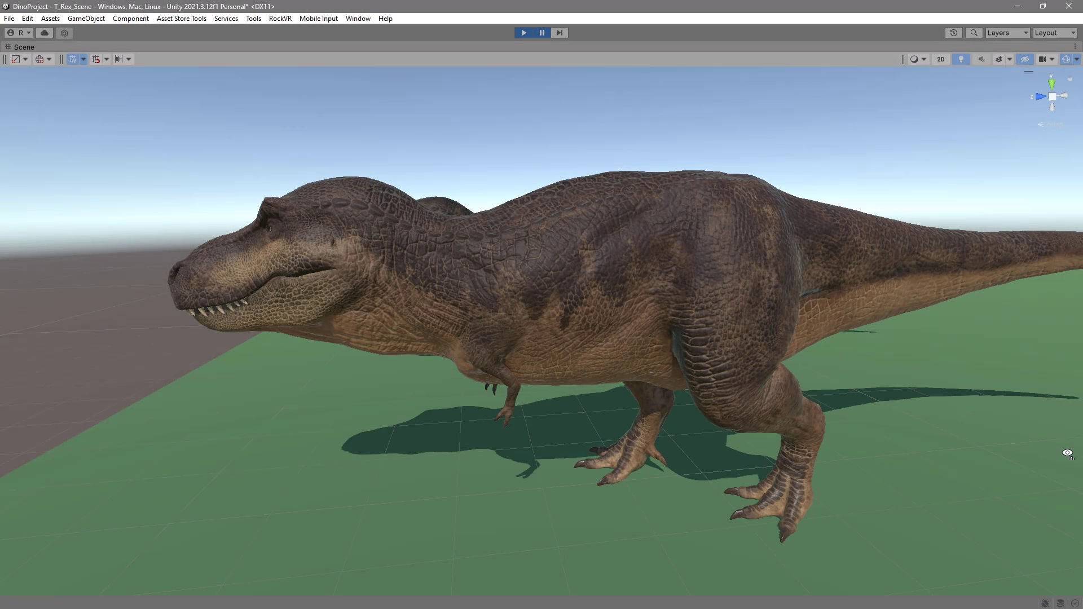Open the Layers dropdown
This screenshot has height=609, width=1083.
click(1007, 33)
